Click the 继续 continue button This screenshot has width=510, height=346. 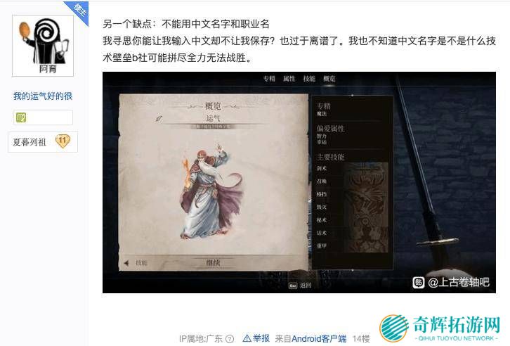click(214, 263)
